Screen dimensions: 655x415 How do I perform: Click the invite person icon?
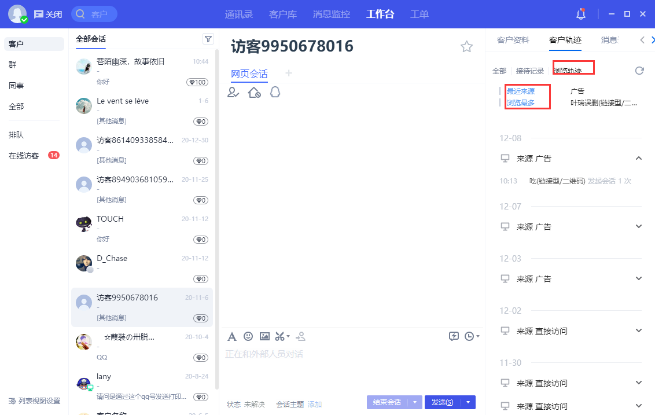[x=300, y=336]
